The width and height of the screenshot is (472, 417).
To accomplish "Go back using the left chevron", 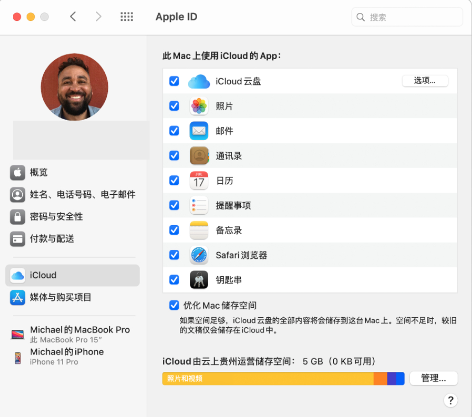I will click(73, 17).
